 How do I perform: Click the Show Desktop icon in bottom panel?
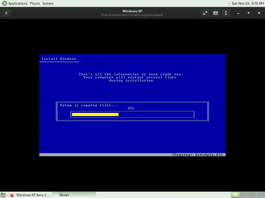pyautogui.click(x=3, y=195)
